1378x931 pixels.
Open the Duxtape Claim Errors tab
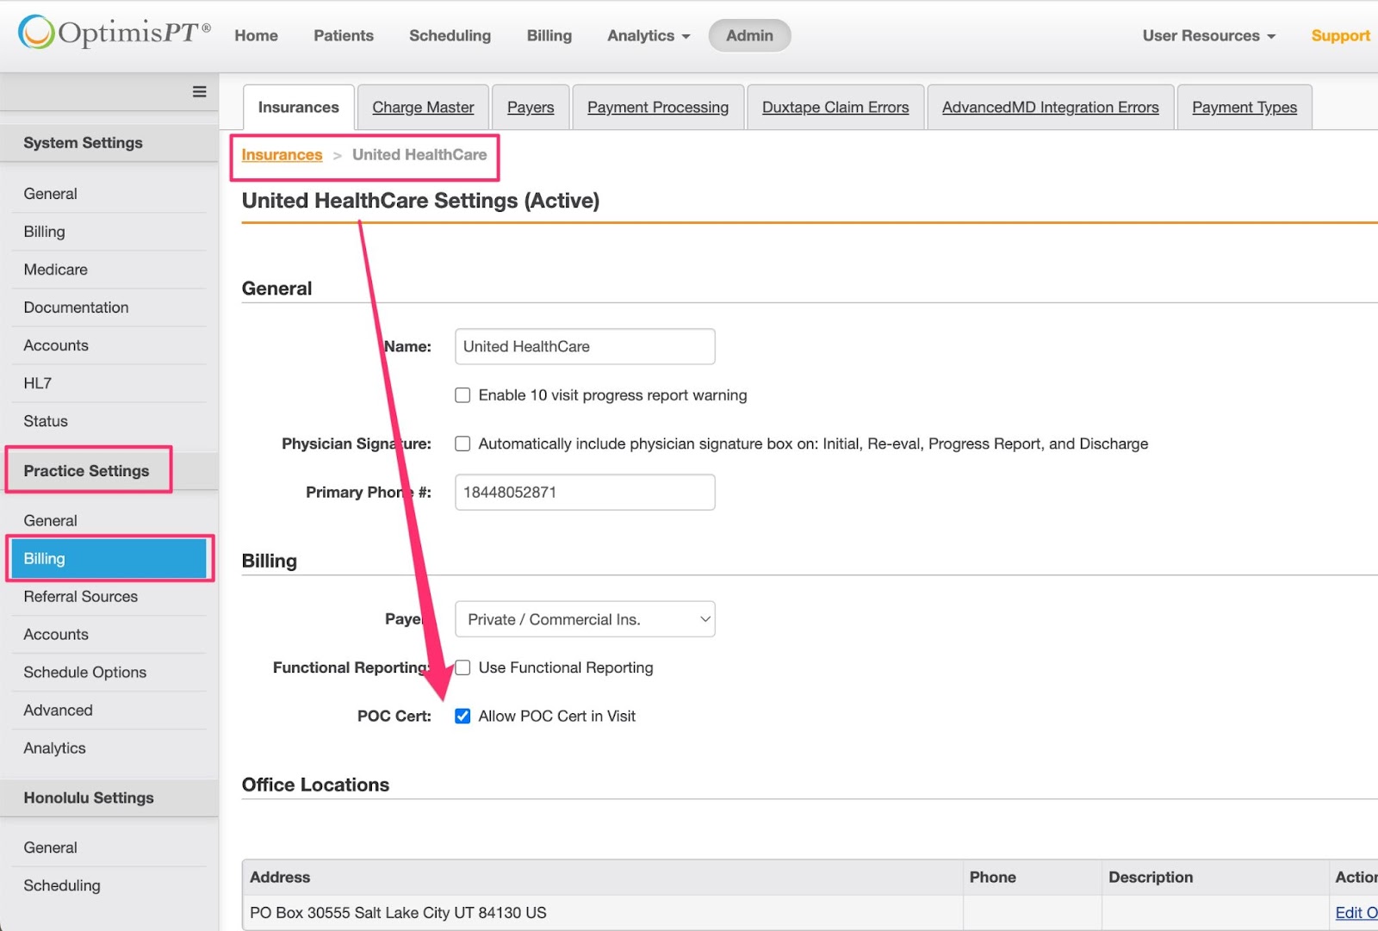coord(835,107)
